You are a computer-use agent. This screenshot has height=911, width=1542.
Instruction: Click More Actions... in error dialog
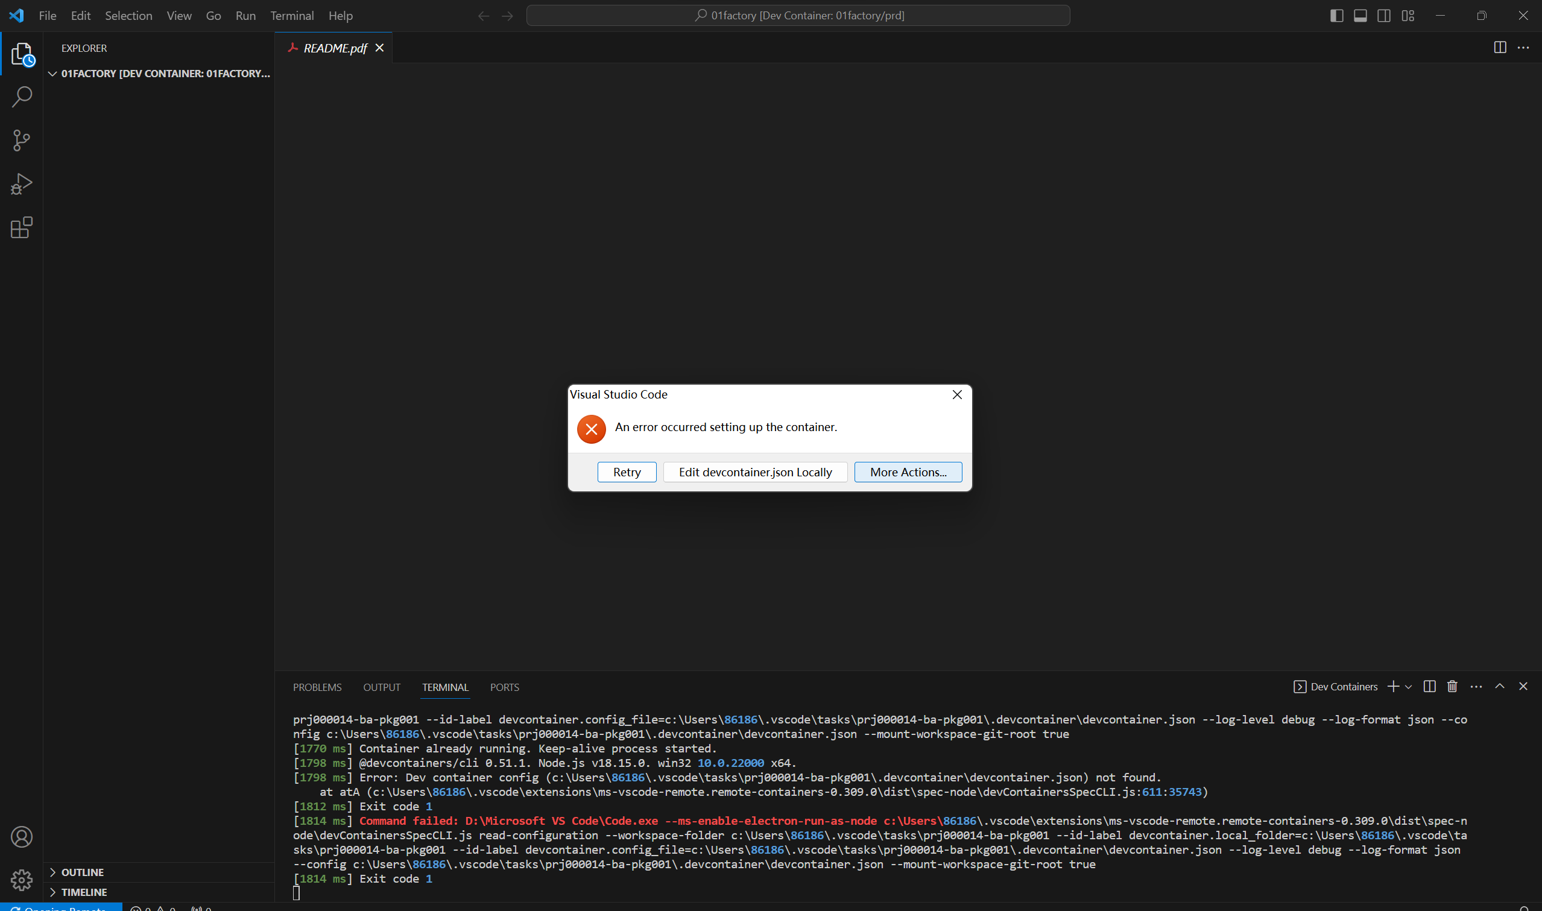pos(908,472)
